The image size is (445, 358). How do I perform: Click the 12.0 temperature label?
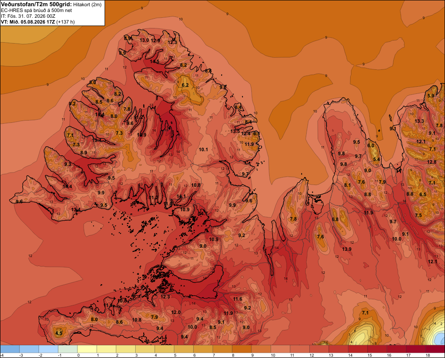tap(176, 312)
